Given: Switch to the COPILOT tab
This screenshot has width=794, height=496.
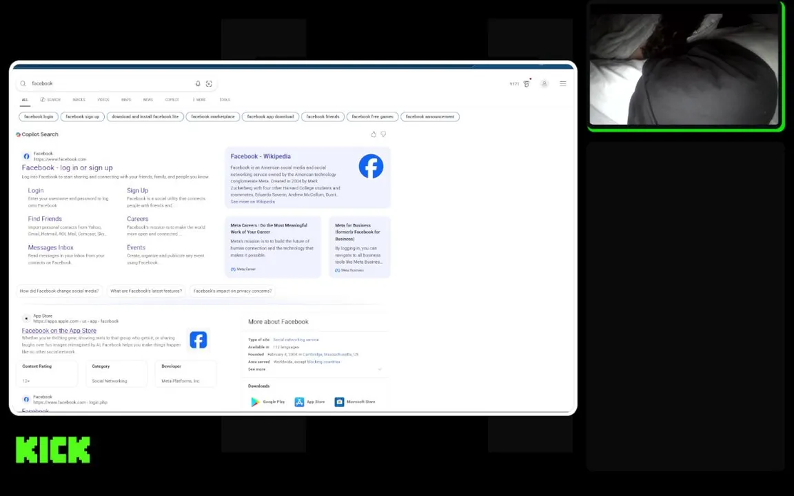Looking at the screenshot, I should (x=172, y=100).
